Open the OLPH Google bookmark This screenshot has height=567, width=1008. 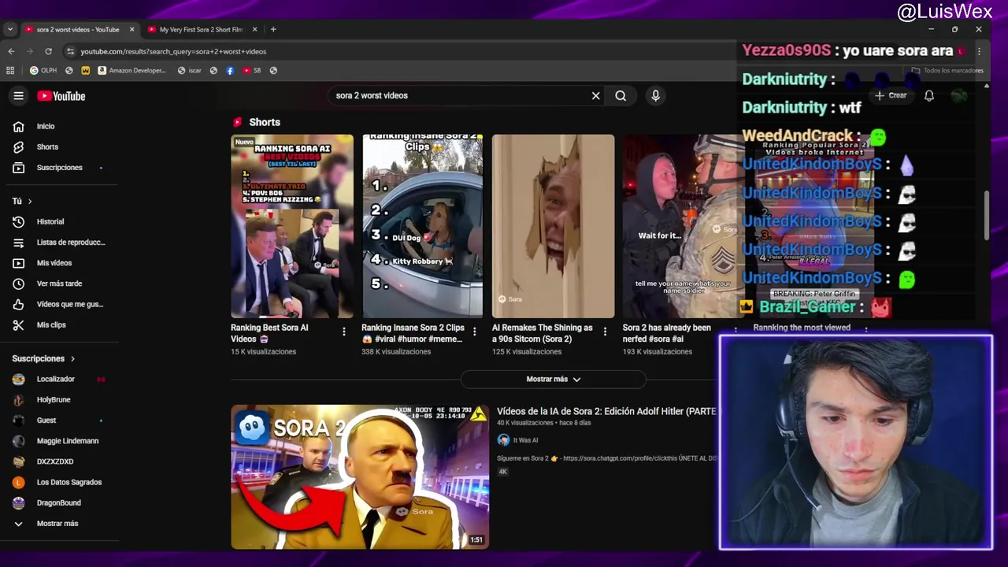click(43, 70)
